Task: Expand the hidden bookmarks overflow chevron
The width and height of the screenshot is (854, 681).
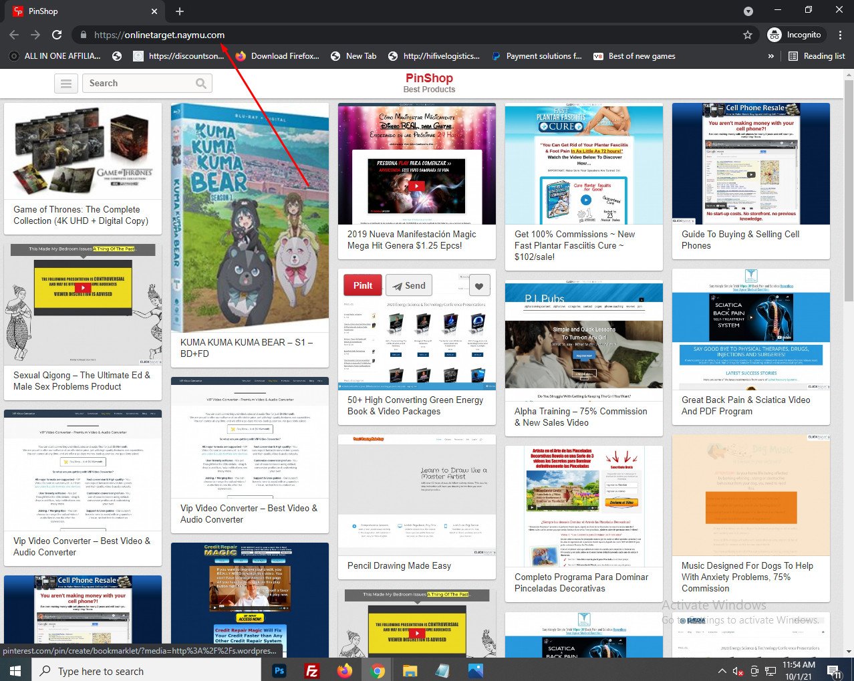Action: pyautogui.click(x=771, y=56)
